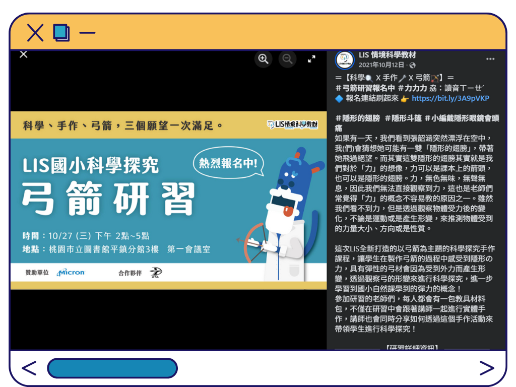
Task: Zoom out of the photo
Action: click(287, 59)
